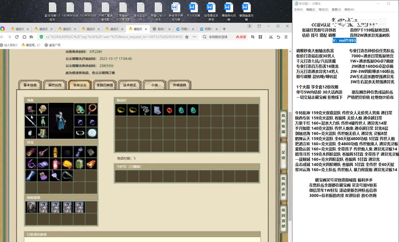Open the browser apps grid icon
Viewport: 399px width, 242px height.
[260, 37]
